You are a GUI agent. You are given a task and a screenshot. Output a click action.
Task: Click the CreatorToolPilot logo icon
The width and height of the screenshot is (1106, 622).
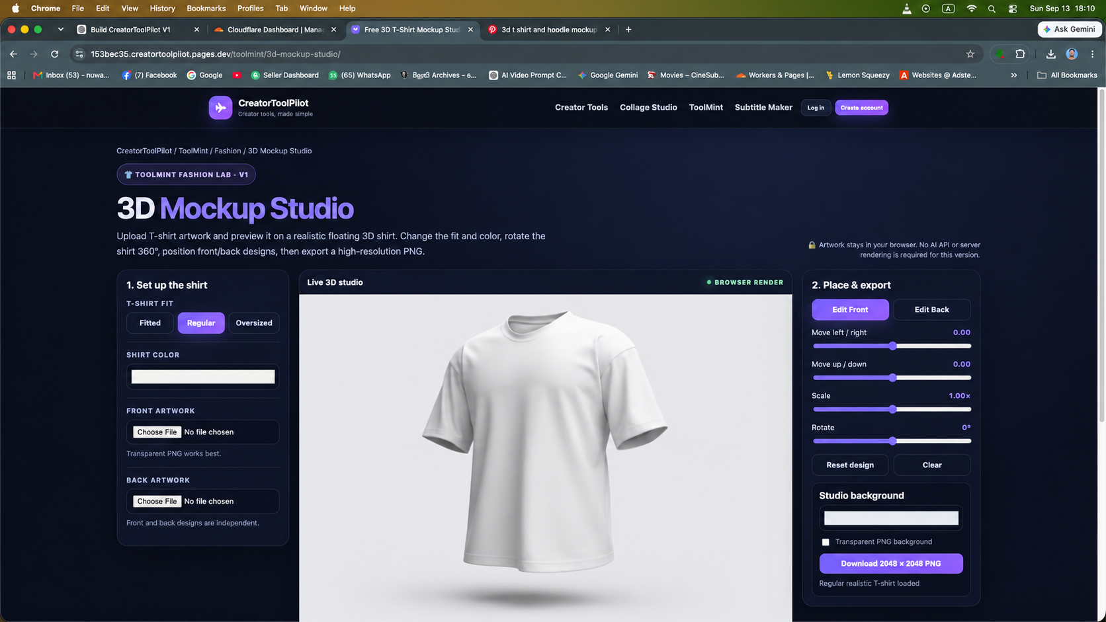pos(220,108)
